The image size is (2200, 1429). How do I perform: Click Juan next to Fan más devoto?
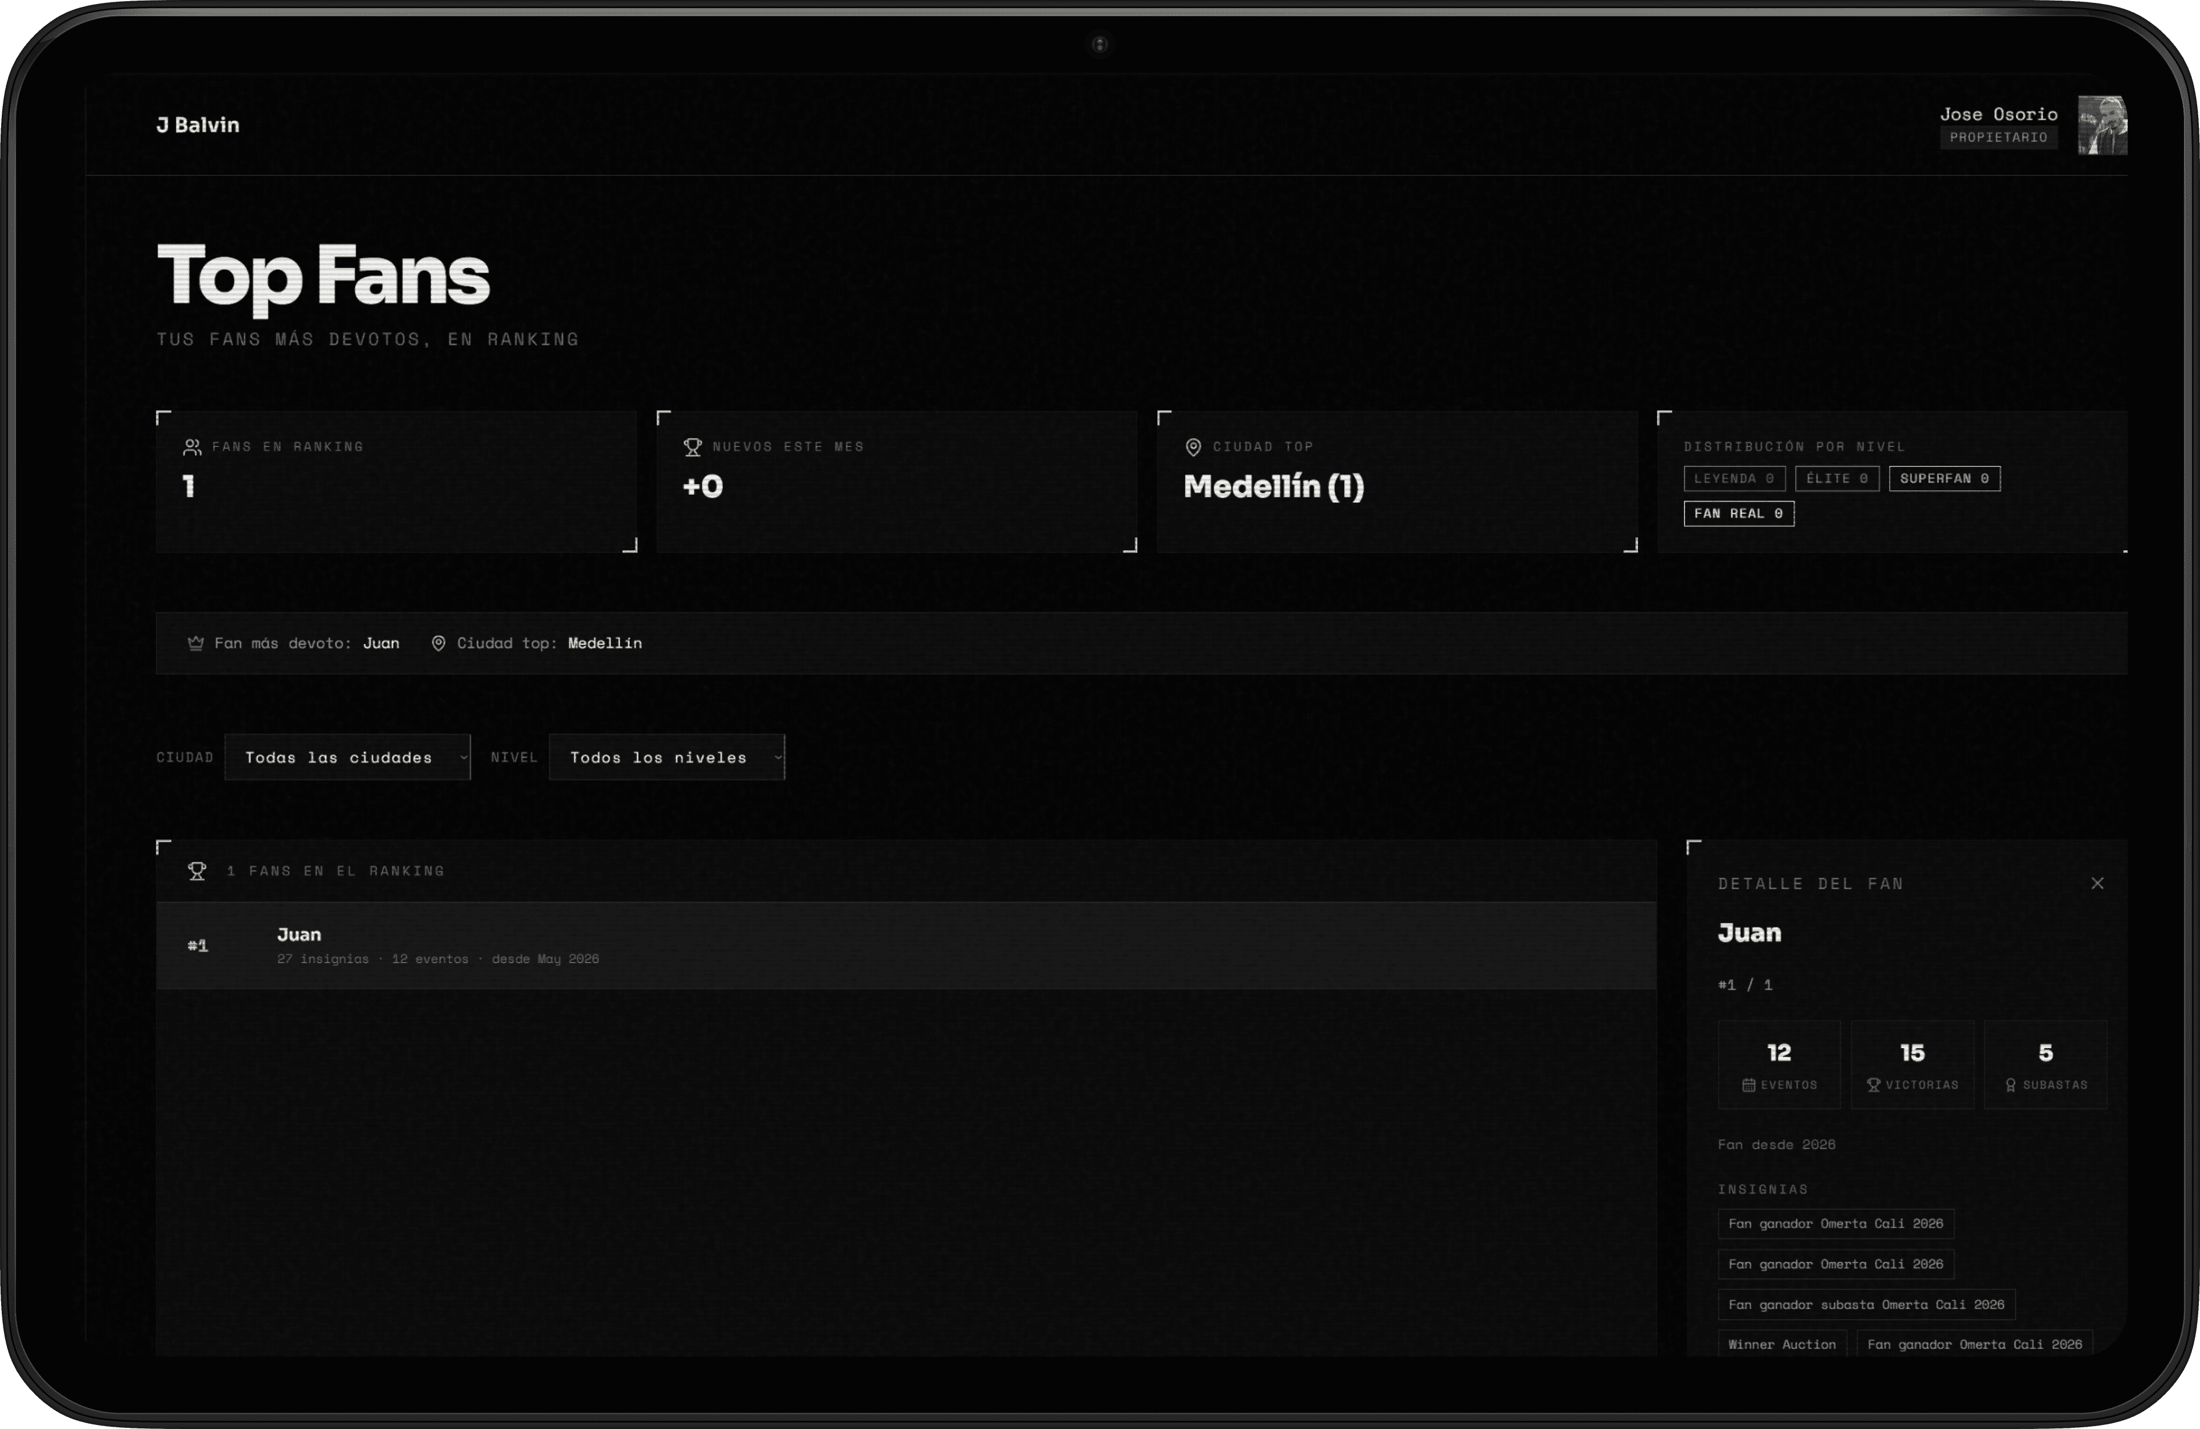point(381,643)
